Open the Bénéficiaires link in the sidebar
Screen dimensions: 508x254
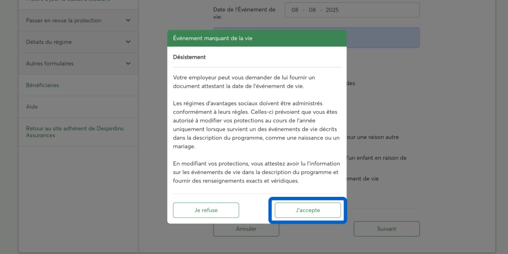click(42, 85)
